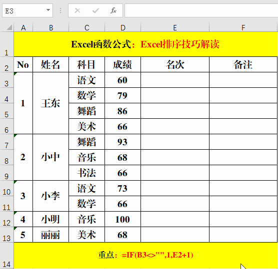Select column E header

point(175,27)
